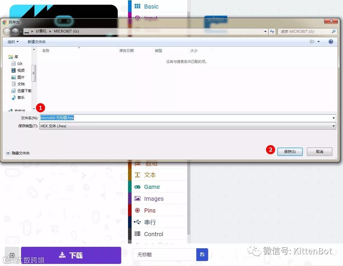Click the file name input field
The image size is (343, 266).
coord(185,118)
